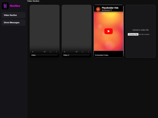Viewport: 158px width, 118px height.
Task: Open the Direct Messages menu item
Action: [13, 22]
